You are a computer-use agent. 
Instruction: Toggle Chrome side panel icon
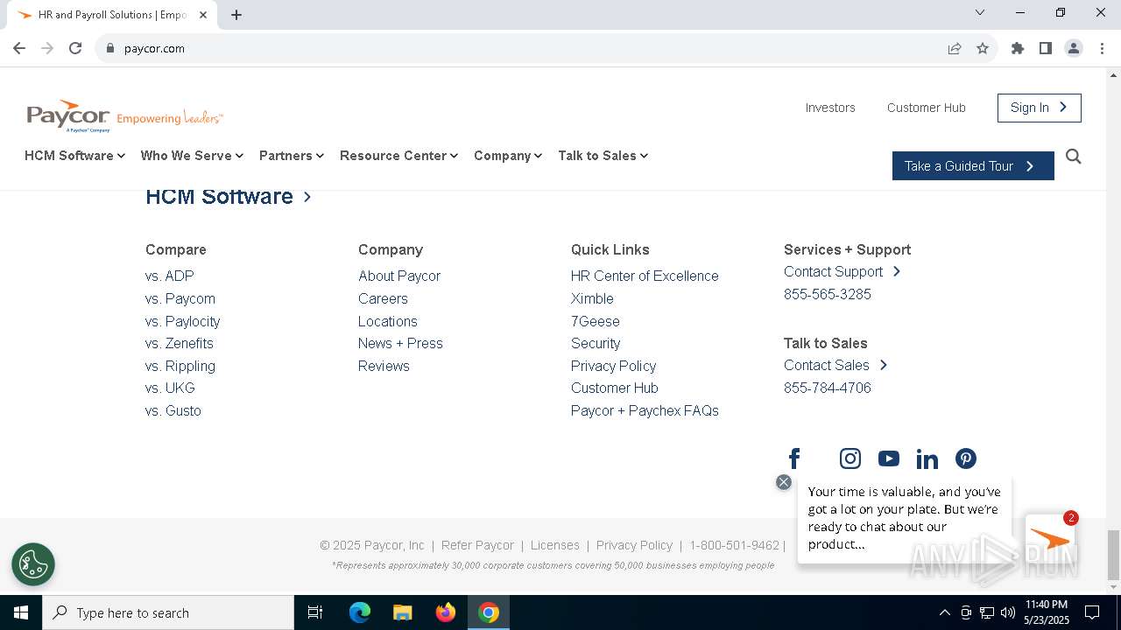(1046, 48)
